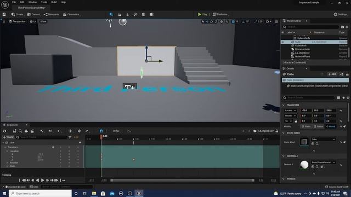Select the Landscape mode icon in toolbar

[120, 15]
